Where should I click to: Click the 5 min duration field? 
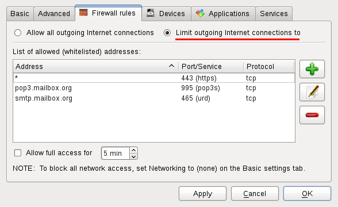[x=116, y=154]
